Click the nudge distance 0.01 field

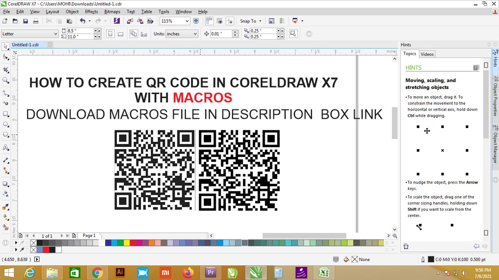(221, 34)
